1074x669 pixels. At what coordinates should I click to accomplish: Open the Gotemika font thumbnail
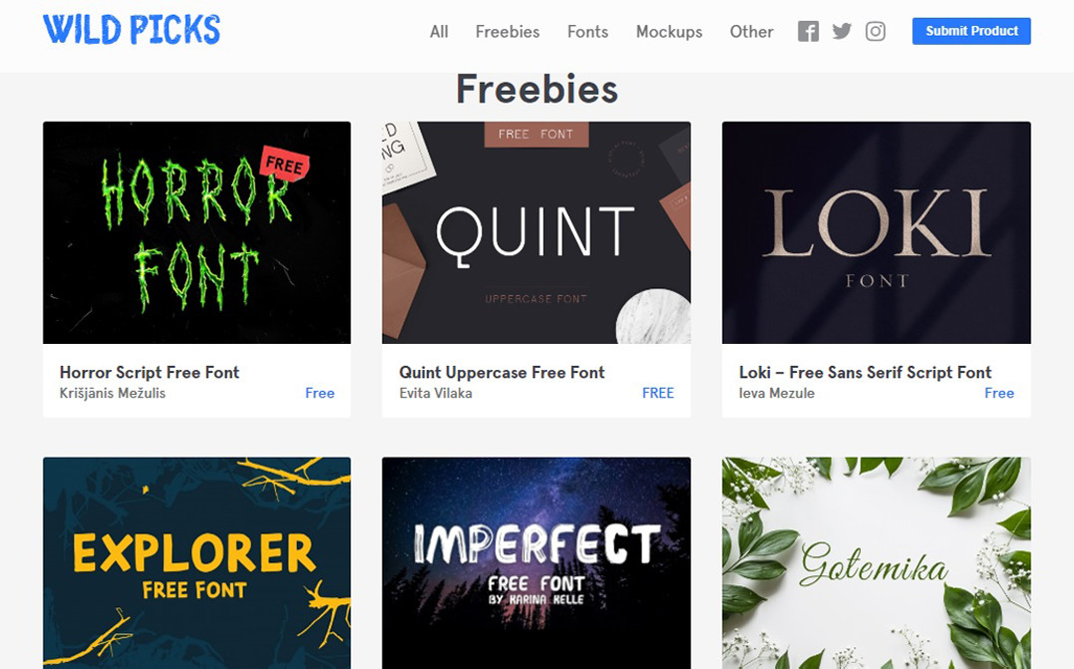coord(876,563)
